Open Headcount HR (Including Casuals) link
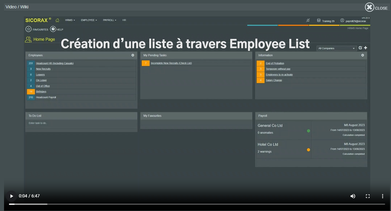Screen dimensions: 391x211 [x=55, y=63]
